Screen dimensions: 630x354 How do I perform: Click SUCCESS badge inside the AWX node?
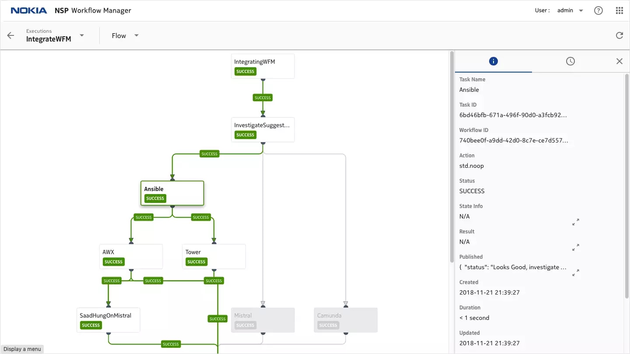click(113, 262)
